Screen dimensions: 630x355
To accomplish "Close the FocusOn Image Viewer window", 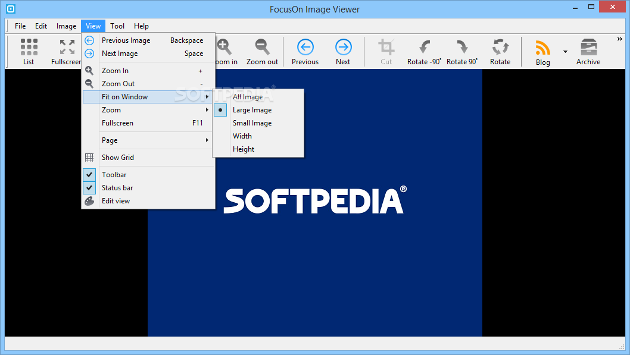I will pos(612,7).
